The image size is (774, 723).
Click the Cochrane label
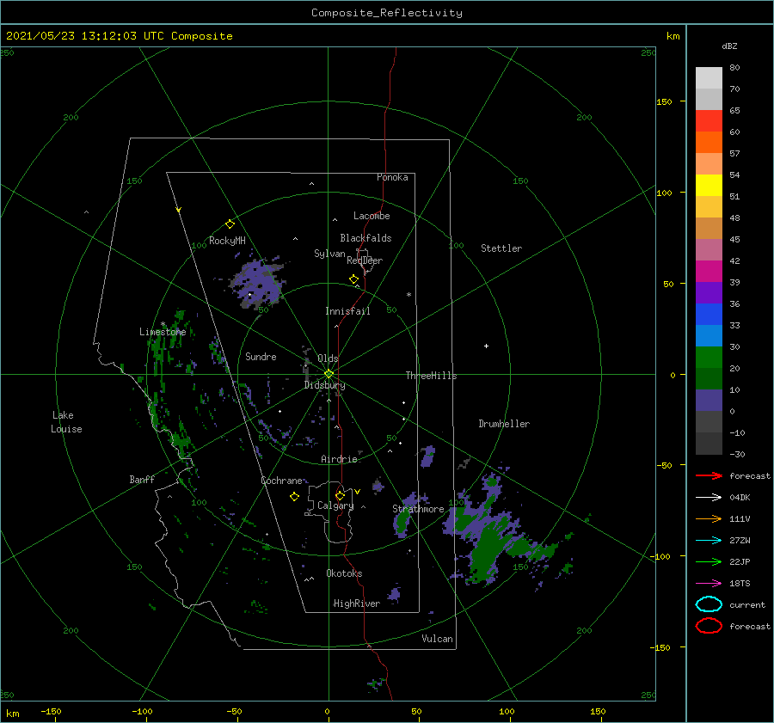[281, 481]
